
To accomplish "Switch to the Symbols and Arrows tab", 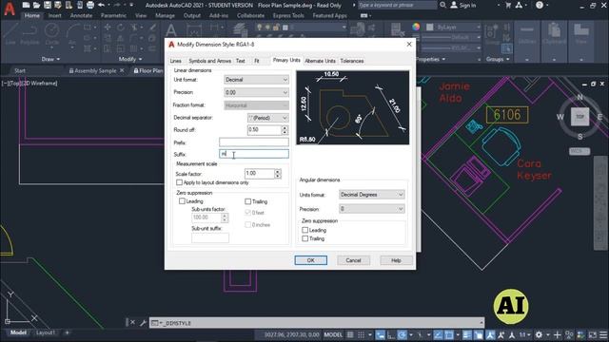I will coord(209,61).
